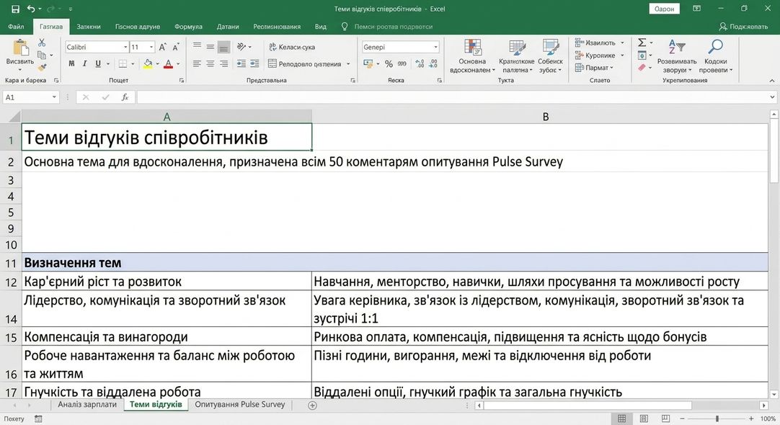Viewport: 780px width, 425px height.
Task: Decrease font size with the smaller A
Action: [175, 48]
